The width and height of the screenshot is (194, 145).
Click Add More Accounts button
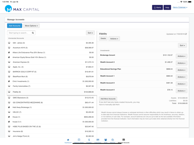pos(108,99)
